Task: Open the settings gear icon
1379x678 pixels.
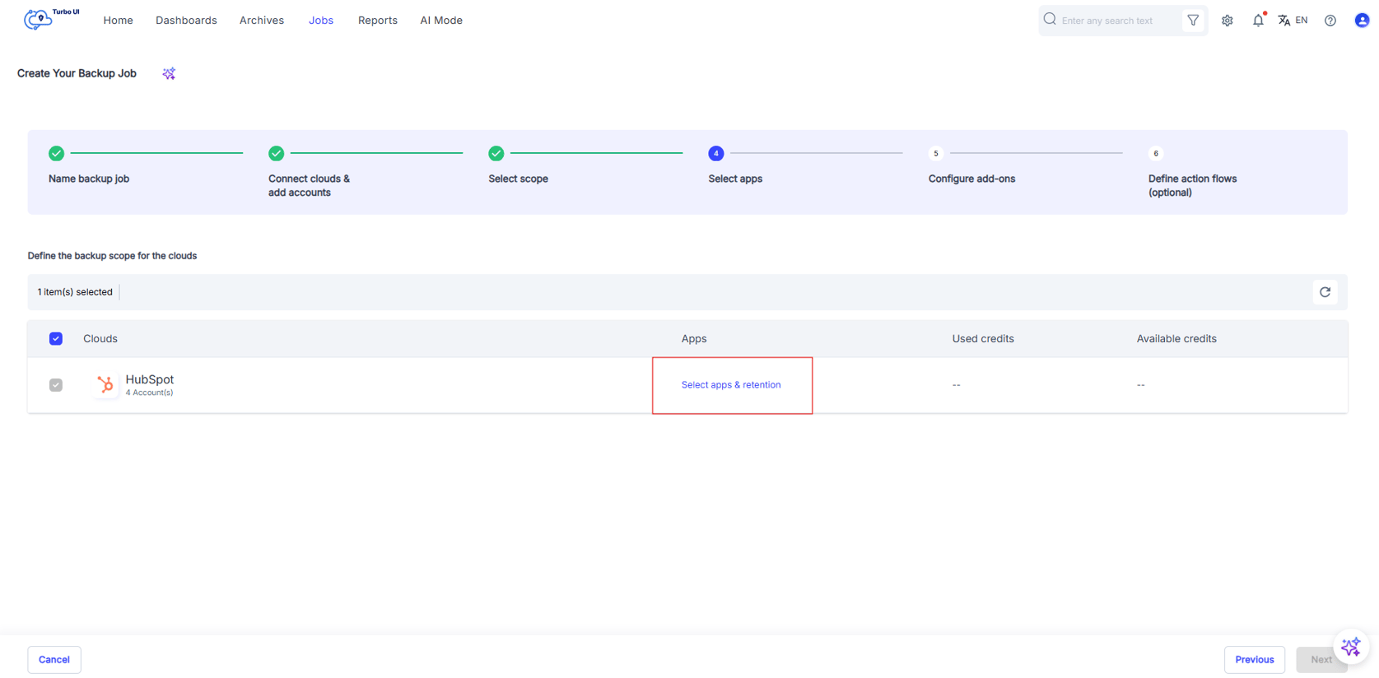Action: pyautogui.click(x=1228, y=21)
